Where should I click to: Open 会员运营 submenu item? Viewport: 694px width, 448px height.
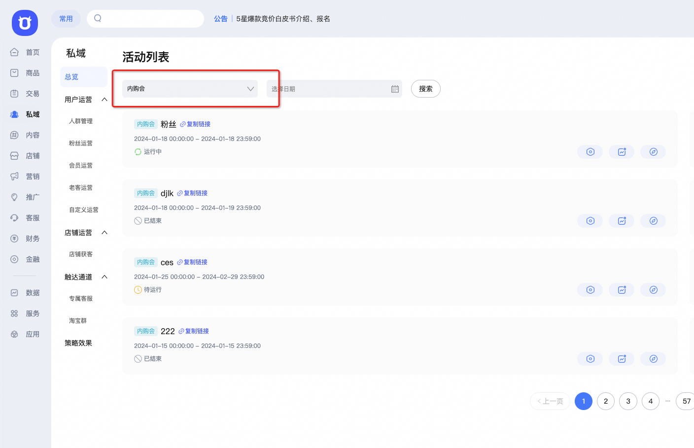click(81, 166)
